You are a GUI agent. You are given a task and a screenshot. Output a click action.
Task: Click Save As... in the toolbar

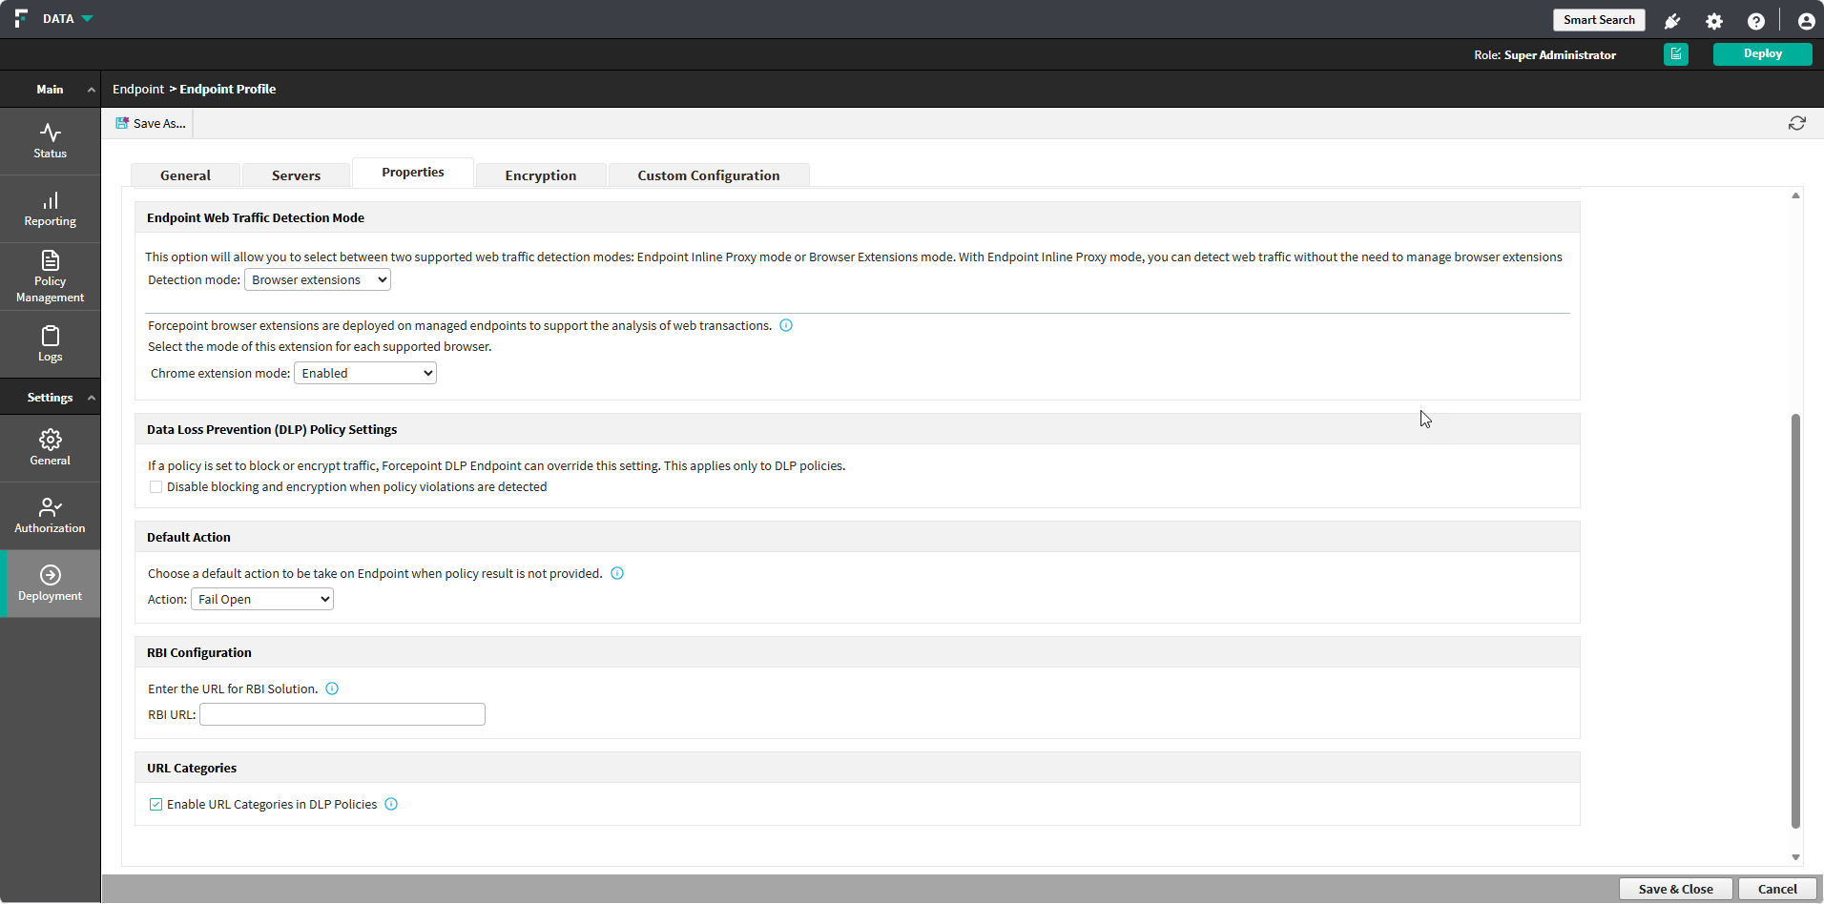coord(151,123)
